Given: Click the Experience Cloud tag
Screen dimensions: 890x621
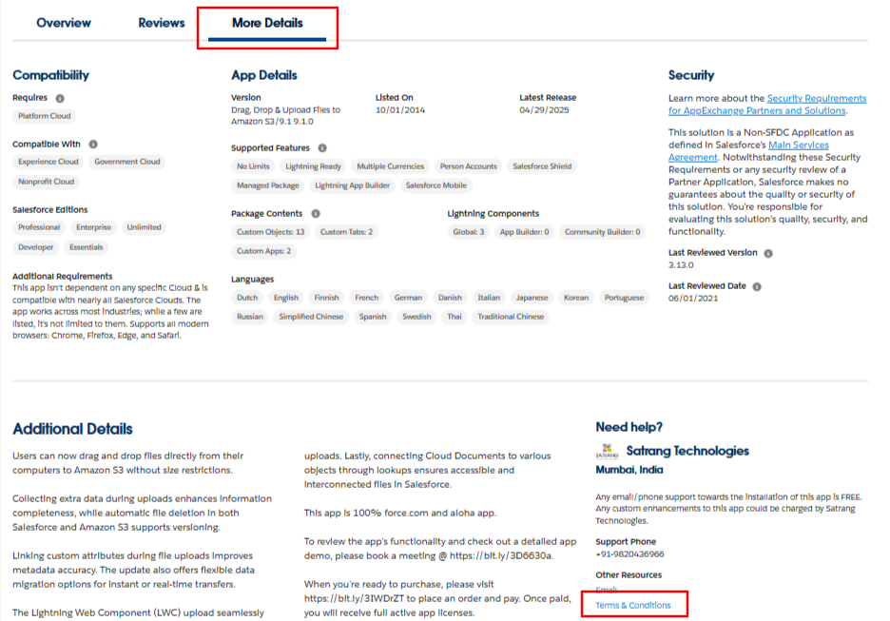Looking at the screenshot, I should [x=48, y=162].
